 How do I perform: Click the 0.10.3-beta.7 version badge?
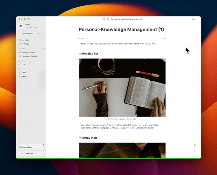[38, 147]
